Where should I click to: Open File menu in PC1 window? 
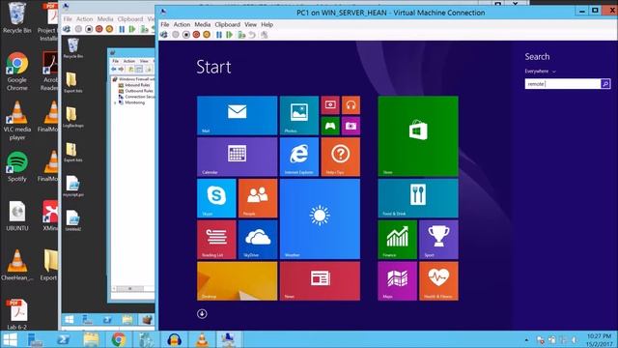tap(165, 24)
